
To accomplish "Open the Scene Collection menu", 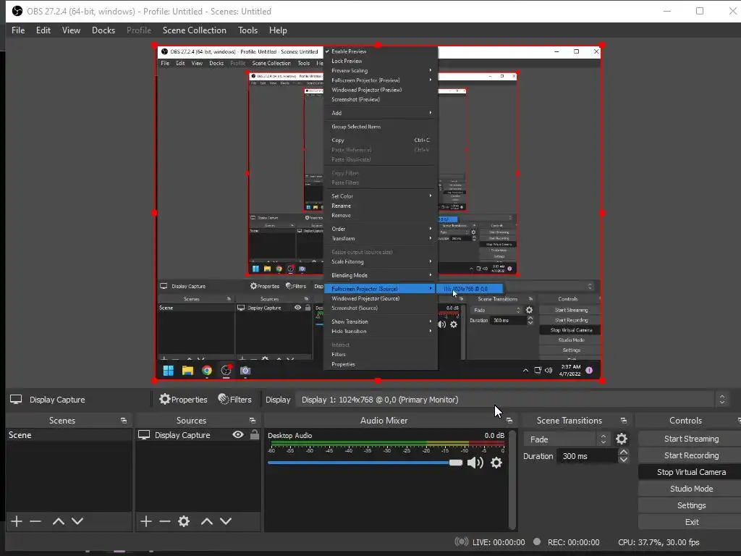I will point(194,30).
